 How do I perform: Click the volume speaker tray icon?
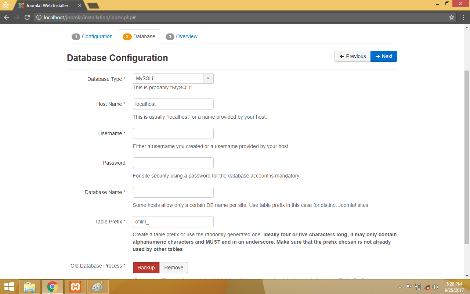[435, 287]
